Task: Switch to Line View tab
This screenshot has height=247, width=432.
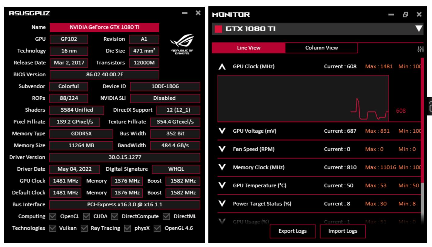Action: (249, 48)
